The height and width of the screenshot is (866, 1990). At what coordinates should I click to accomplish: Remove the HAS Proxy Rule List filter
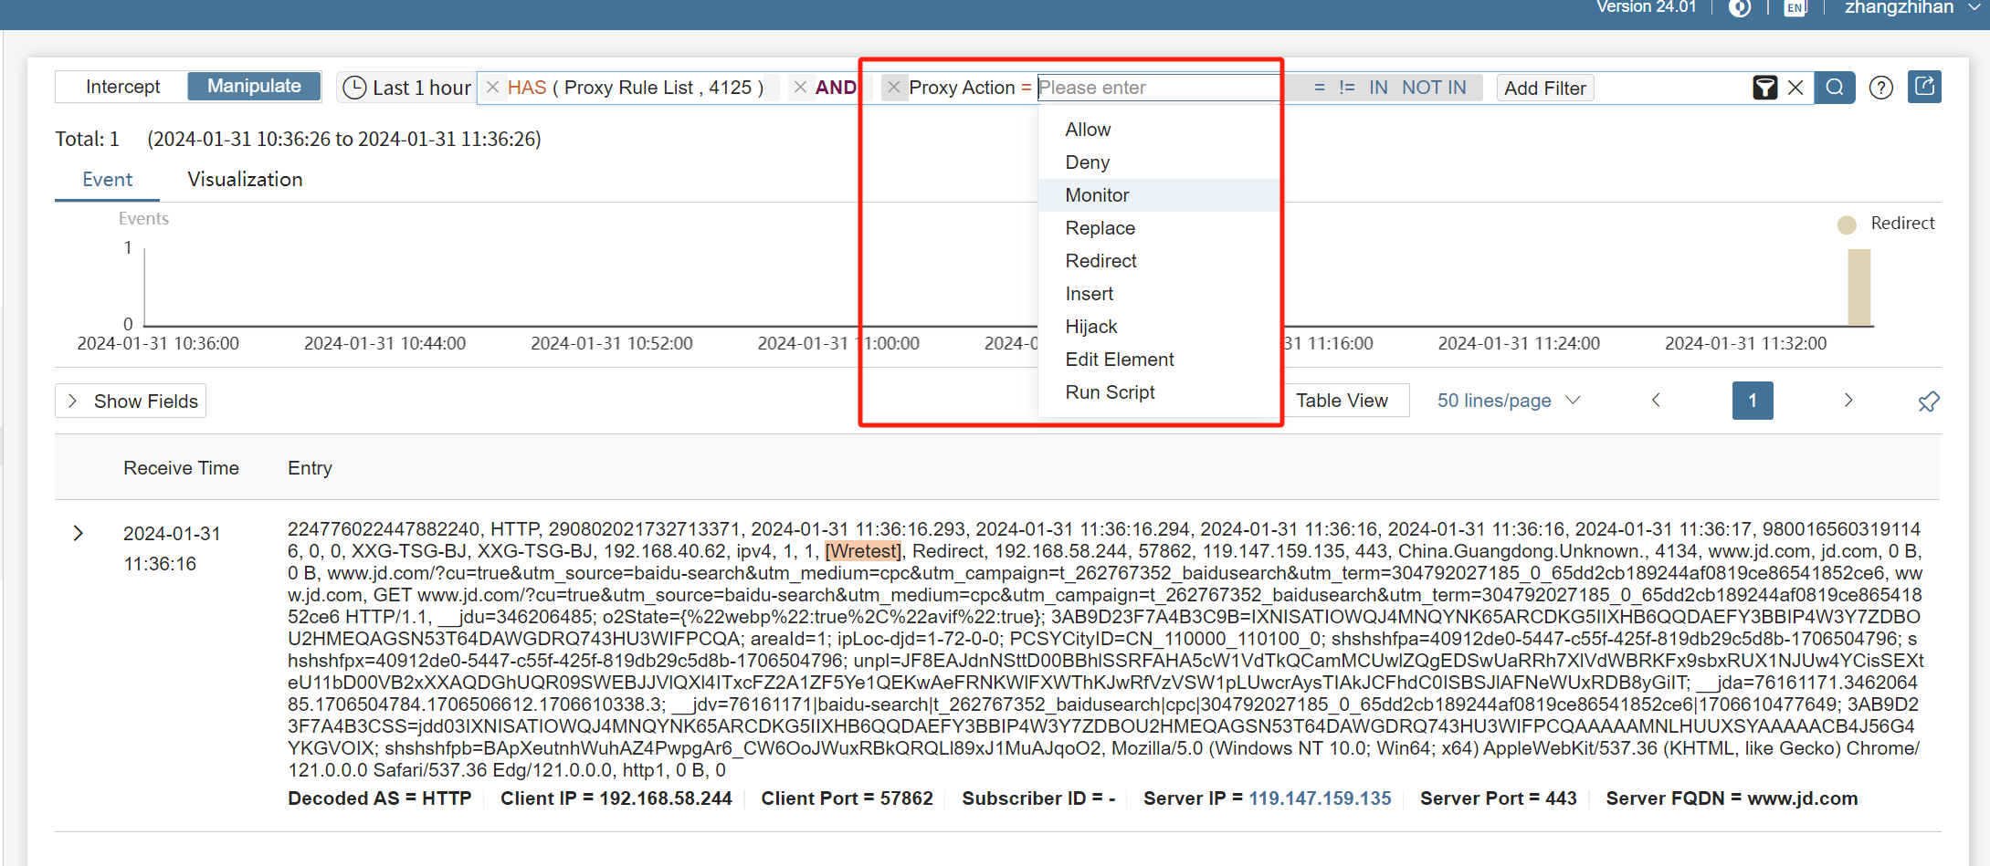click(x=492, y=88)
